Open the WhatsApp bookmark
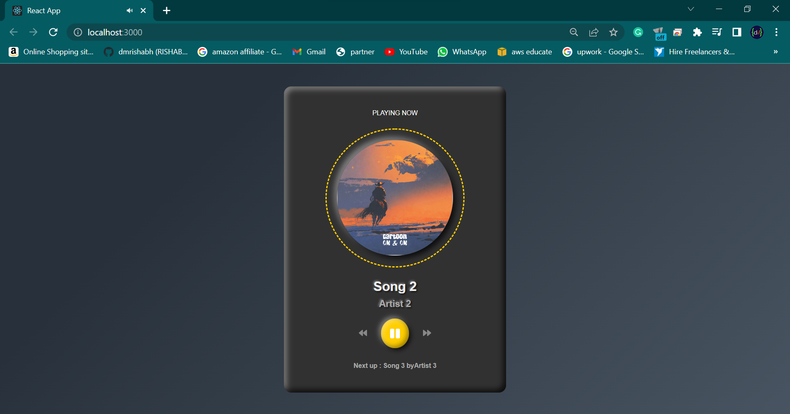 click(x=462, y=52)
